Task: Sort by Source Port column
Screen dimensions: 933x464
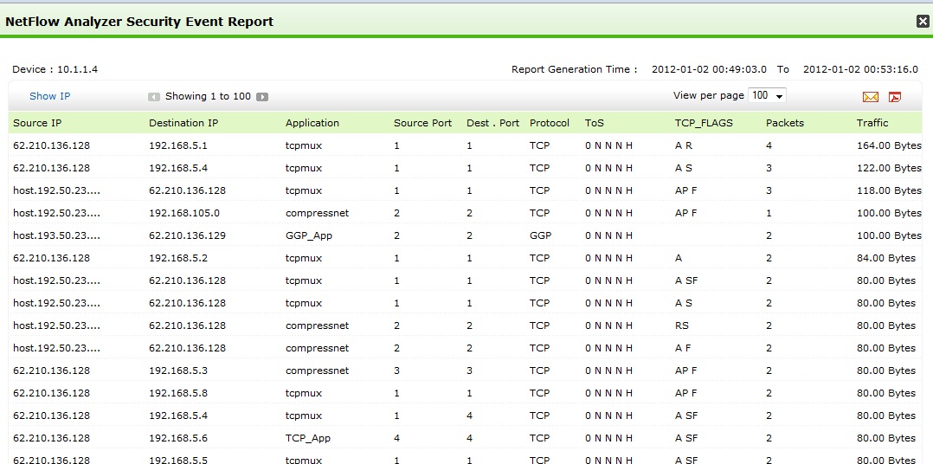Action: pyautogui.click(x=422, y=123)
